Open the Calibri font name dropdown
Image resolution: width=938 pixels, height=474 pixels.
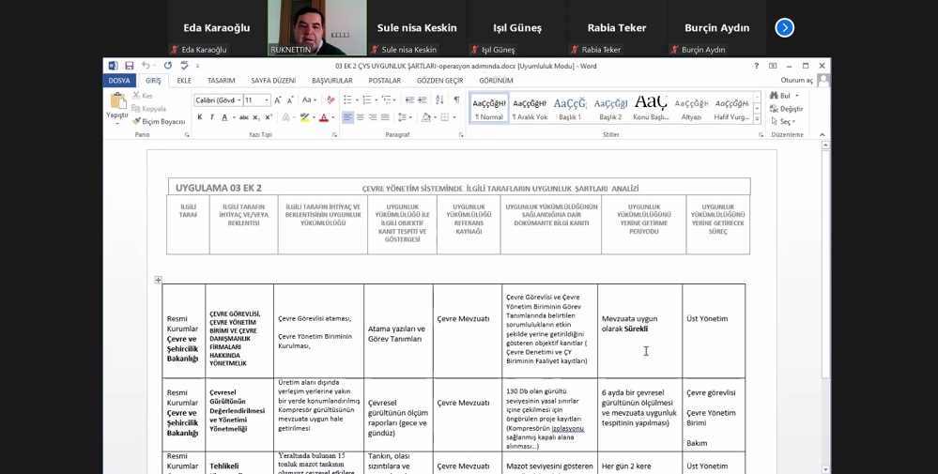[x=239, y=100]
